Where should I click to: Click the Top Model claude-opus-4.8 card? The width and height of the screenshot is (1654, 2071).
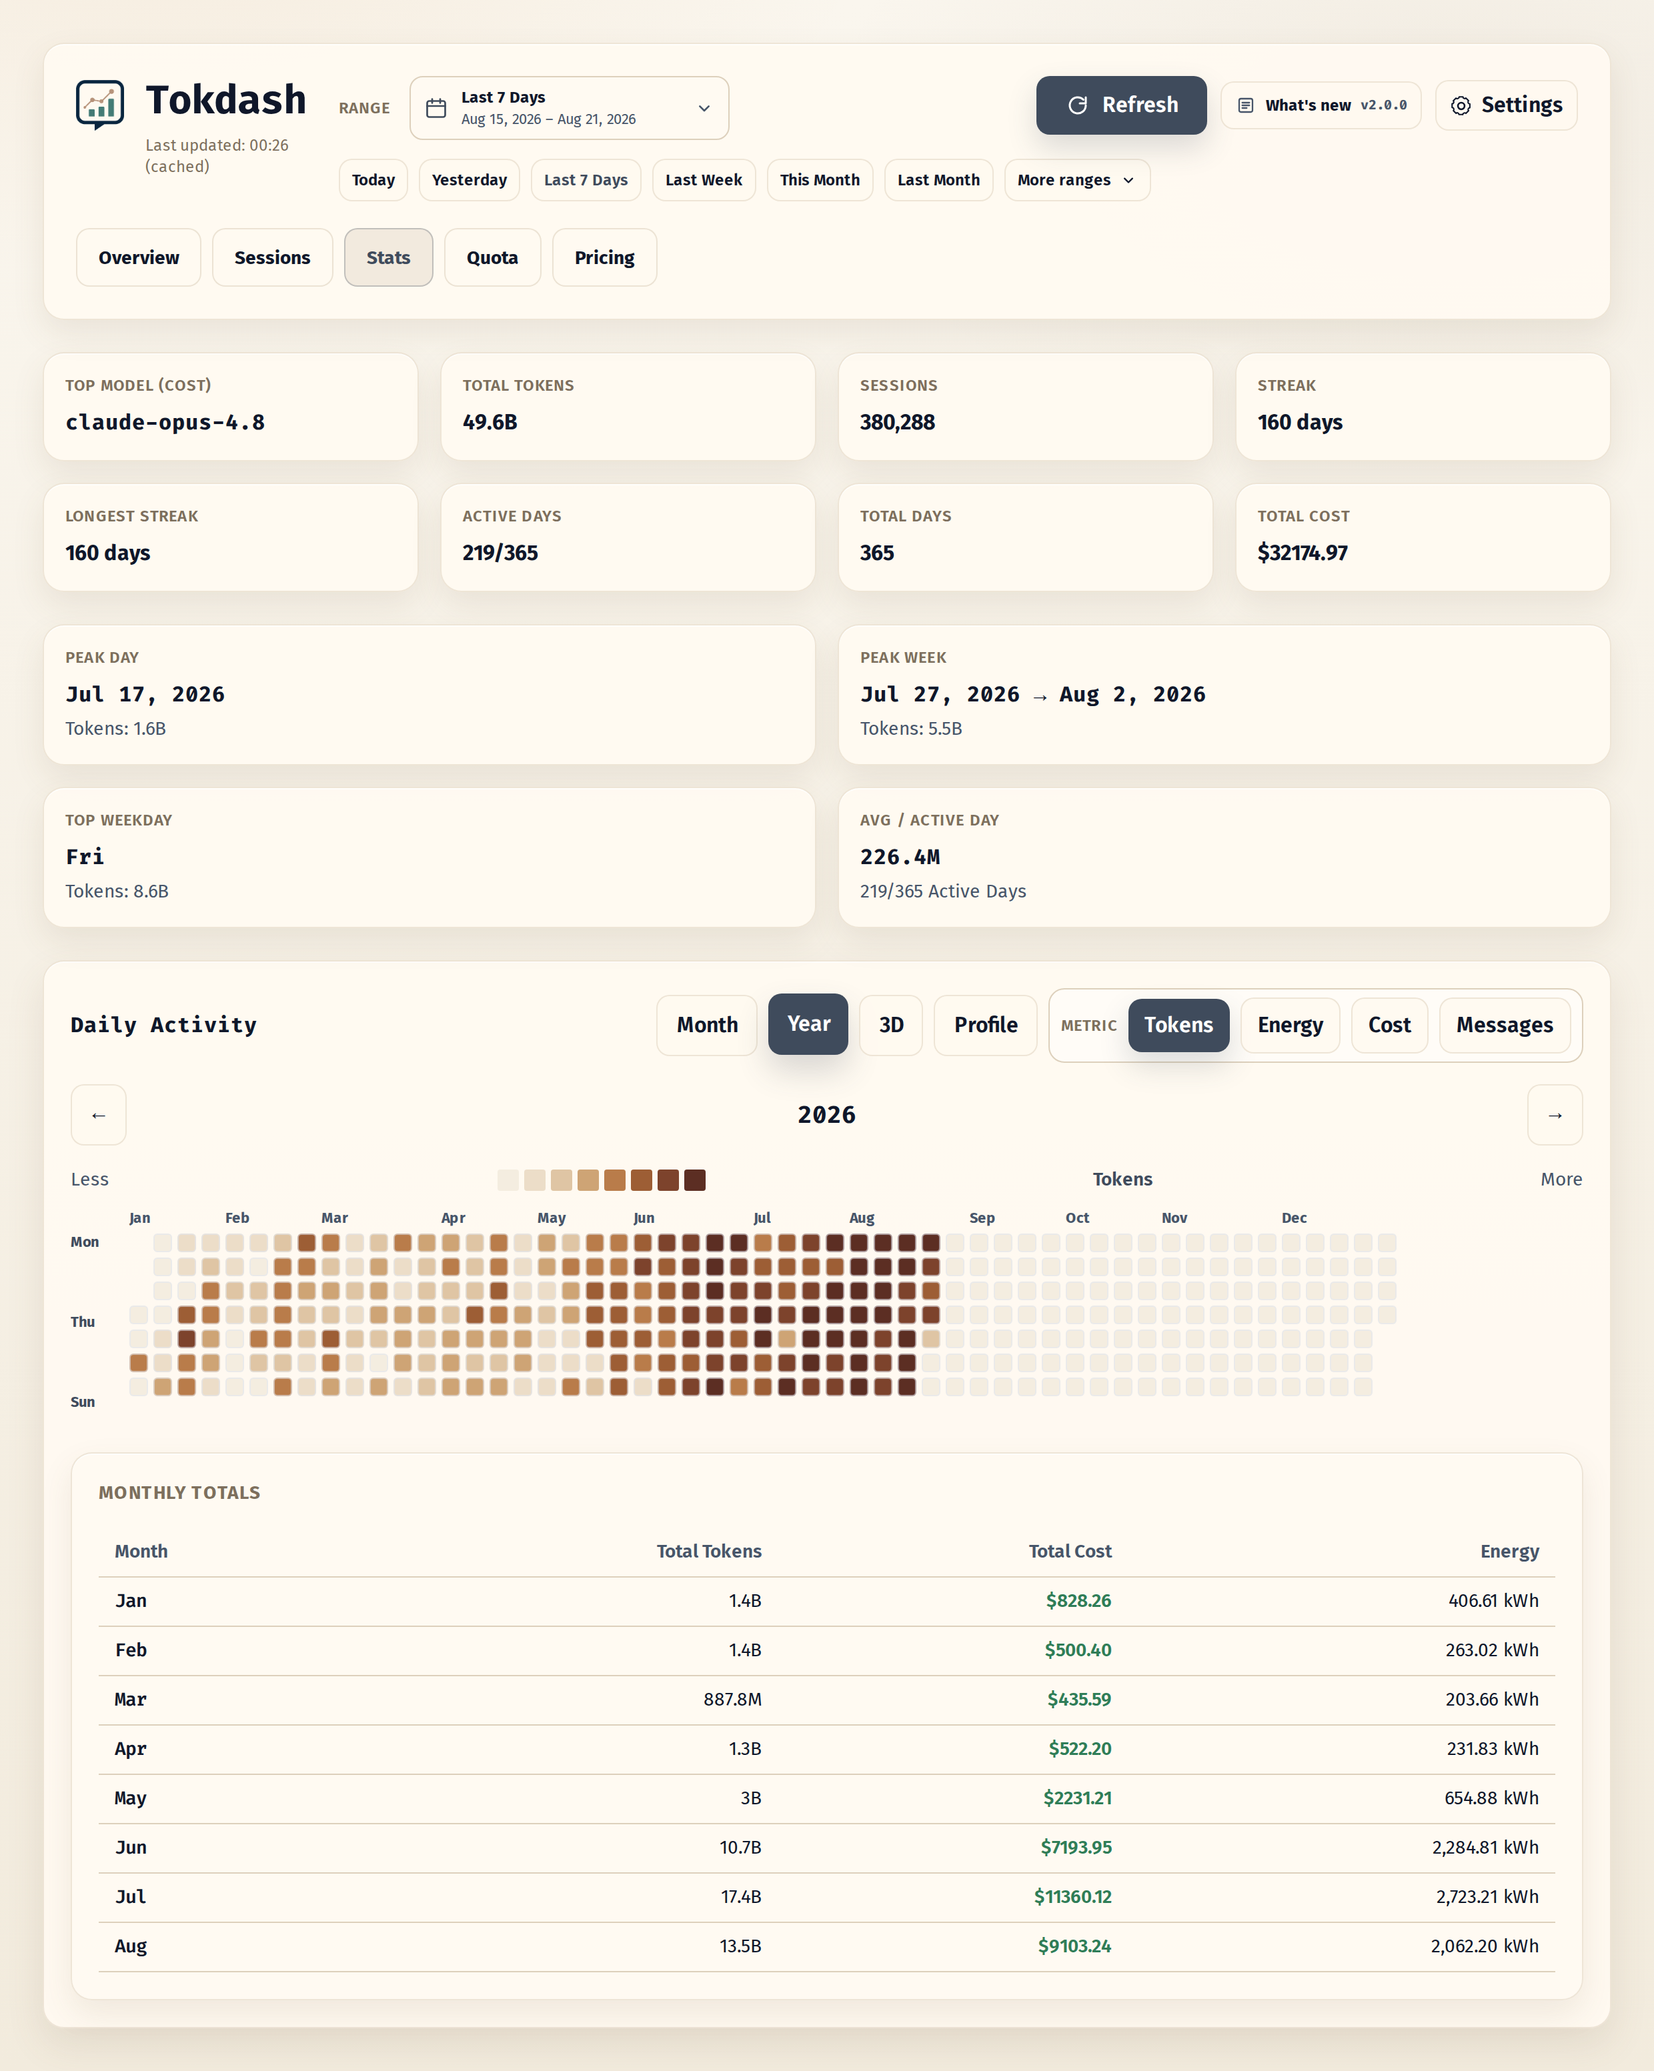pyautogui.click(x=231, y=406)
